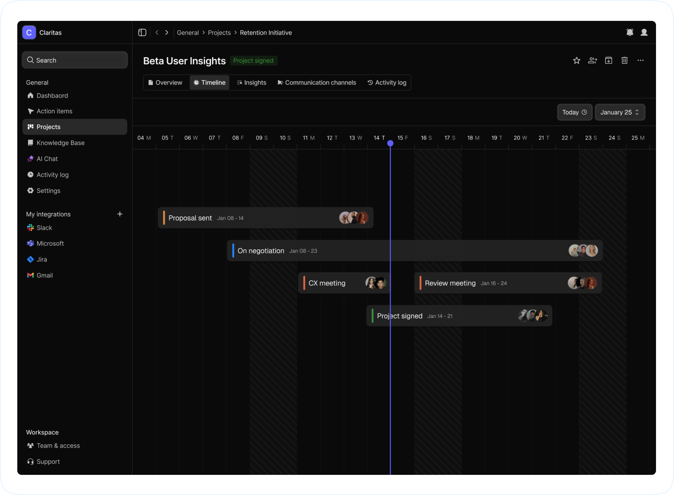Click the Beta User Insights title
The width and height of the screenshot is (674, 495).
tap(184, 61)
